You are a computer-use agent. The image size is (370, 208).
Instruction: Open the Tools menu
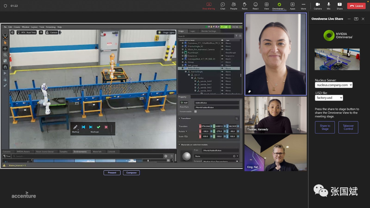(41, 27)
